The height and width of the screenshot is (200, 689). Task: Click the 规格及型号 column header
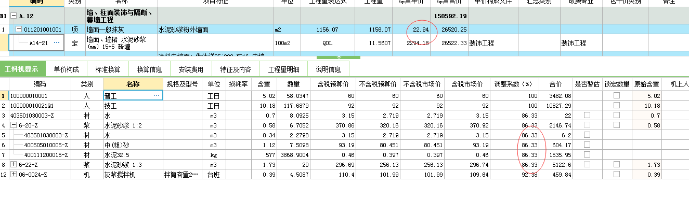pos(182,84)
